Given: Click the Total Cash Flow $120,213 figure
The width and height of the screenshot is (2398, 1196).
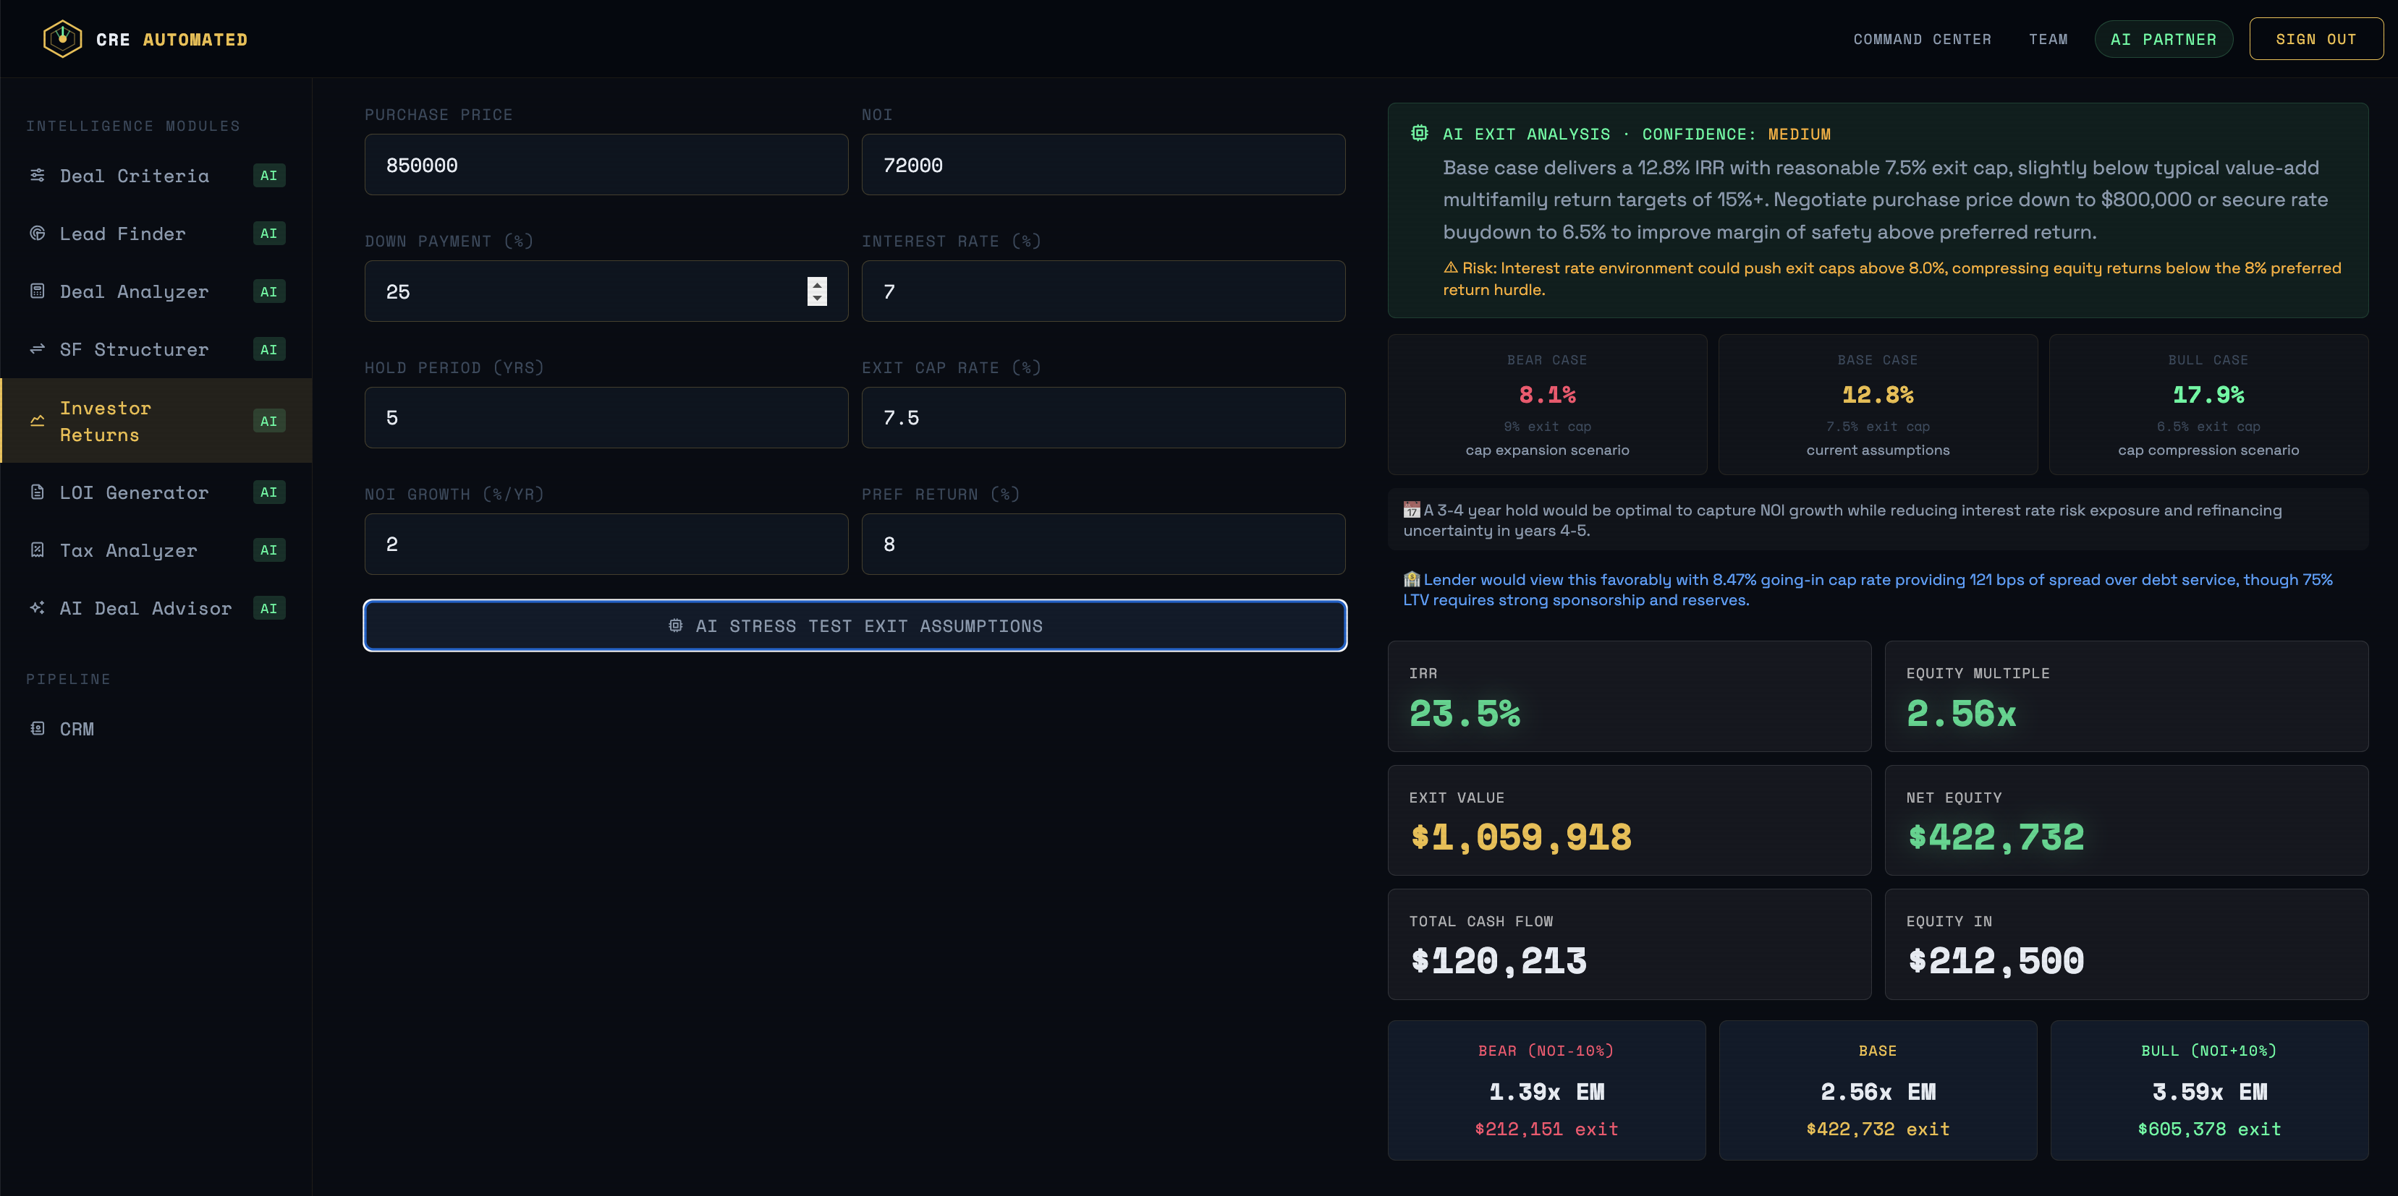Looking at the screenshot, I should 1498,961.
